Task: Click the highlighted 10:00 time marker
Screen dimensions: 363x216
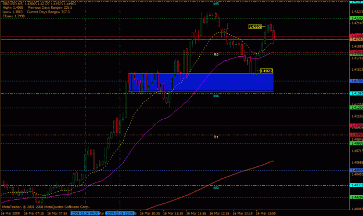Action: pyautogui.click(x=120, y=213)
